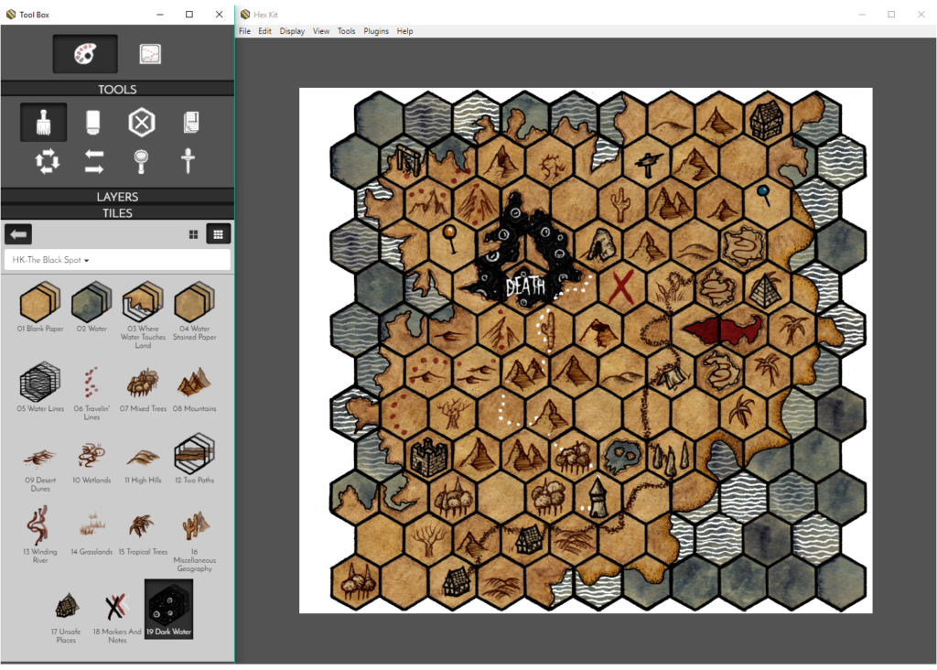The height and width of the screenshot is (670, 937).
Task: Select the 18 Markers And Notes tile
Action: tap(117, 617)
